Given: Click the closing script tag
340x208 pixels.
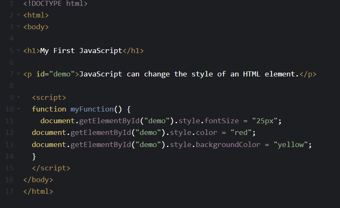Looking at the screenshot, I should [51, 168].
